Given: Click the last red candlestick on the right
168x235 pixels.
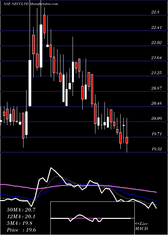Looking at the screenshot, I should (x=127, y=140).
